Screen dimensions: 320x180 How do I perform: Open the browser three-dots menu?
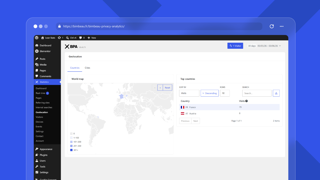(282, 26)
